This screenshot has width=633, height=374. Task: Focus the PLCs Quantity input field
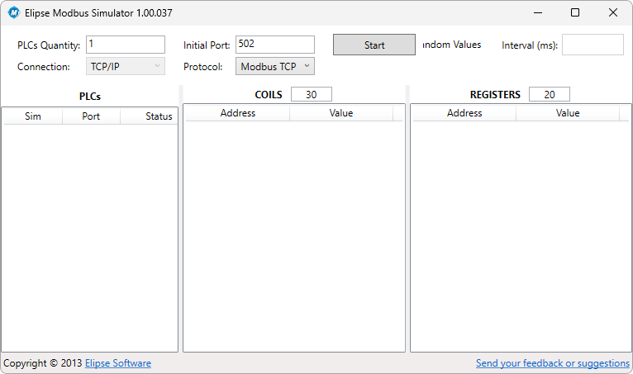126,45
